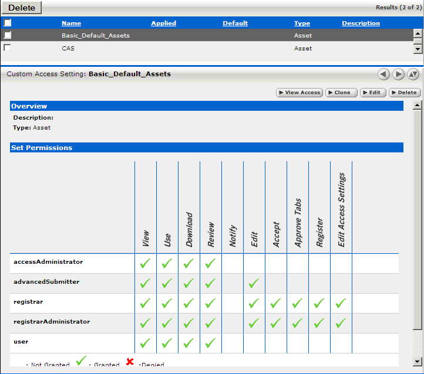Image resolution: width=424 pixels, height=374 pixels.
Task: Toggle the up-down panel resize icon
Action: (x=413, y=74)
